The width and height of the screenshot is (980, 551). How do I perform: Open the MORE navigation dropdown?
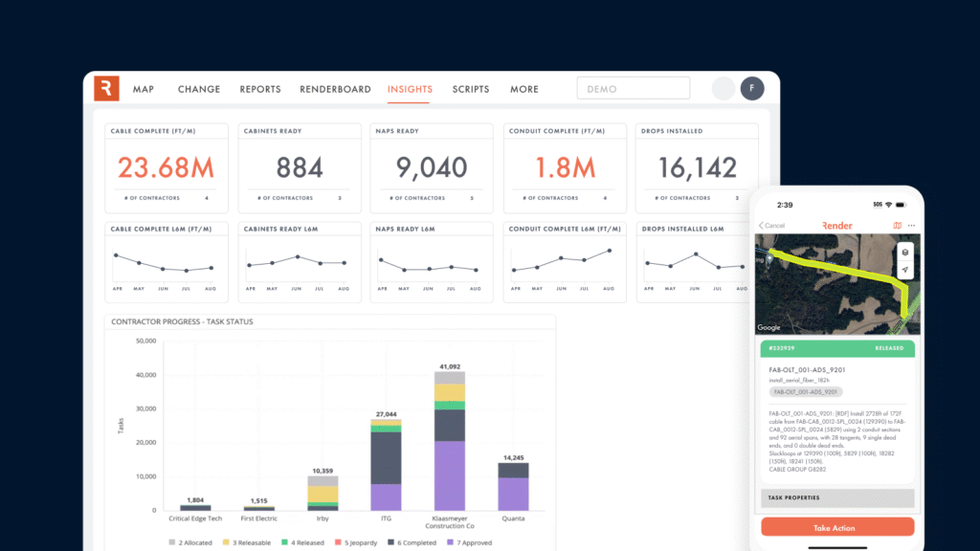point(523,89)
